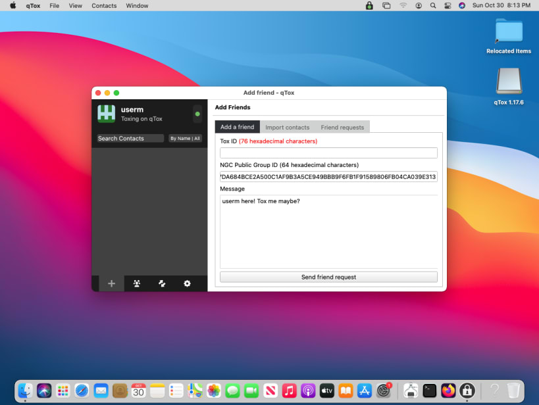Open Music from the dock
The width and height of the screenshot is (539, 405).
289,391
